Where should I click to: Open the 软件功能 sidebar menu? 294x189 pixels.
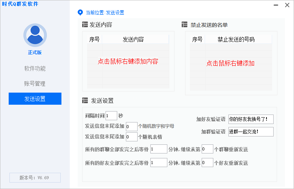point(35,68)
